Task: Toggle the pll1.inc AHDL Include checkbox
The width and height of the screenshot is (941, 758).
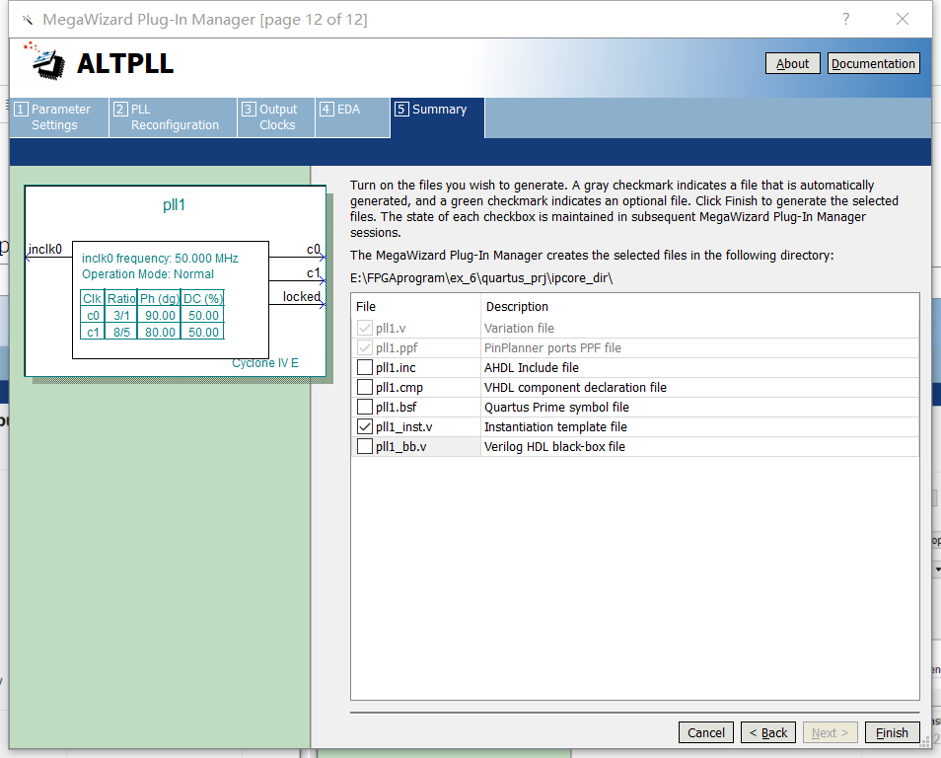Action: 365,367
